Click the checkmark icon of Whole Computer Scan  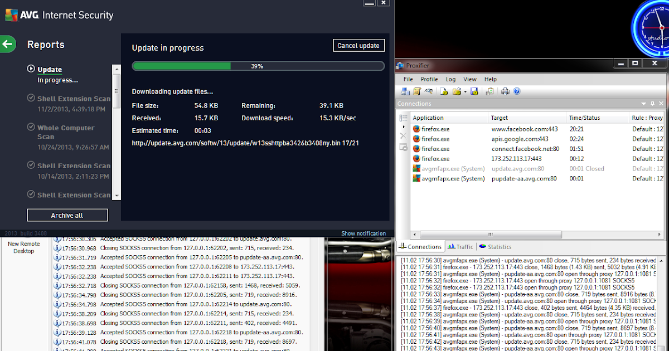coord(31,128)
